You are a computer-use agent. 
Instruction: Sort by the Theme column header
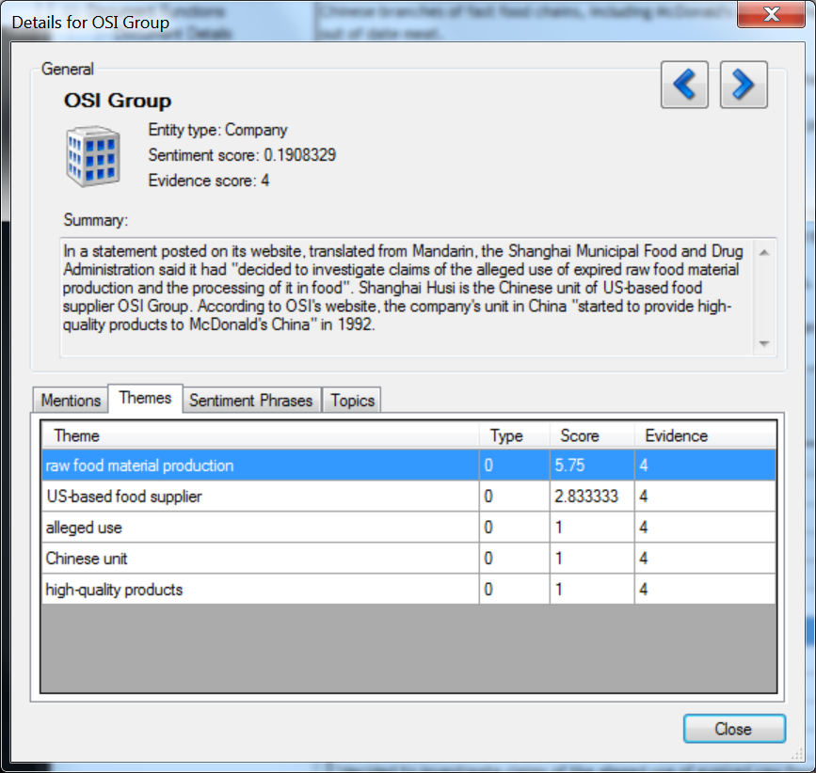[260, 435]
